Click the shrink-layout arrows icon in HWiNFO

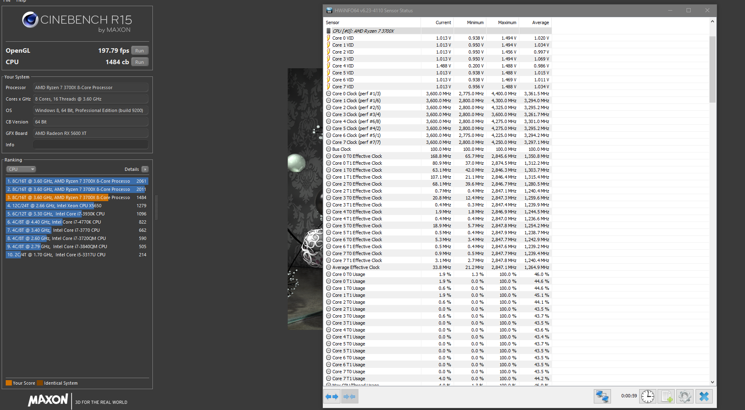coord(349,396)
